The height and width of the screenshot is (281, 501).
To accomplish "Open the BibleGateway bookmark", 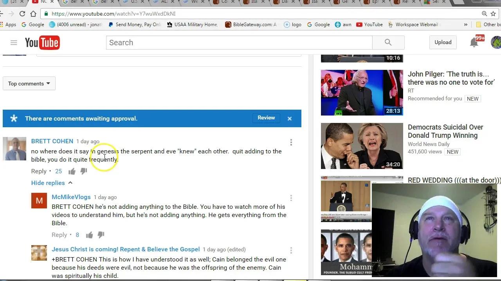I will [250, 25].
